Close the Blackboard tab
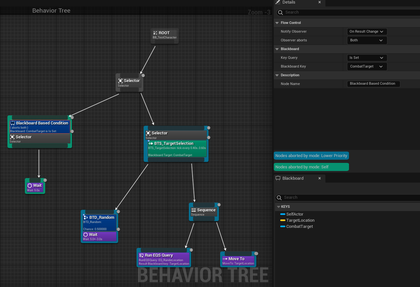420x287 pixels. [320, 178]
